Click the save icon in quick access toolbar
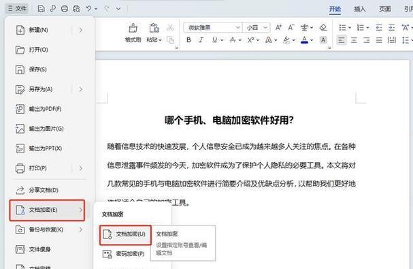Image resolution: width=413 pixels, height=269 pixels. coord(41,9)
